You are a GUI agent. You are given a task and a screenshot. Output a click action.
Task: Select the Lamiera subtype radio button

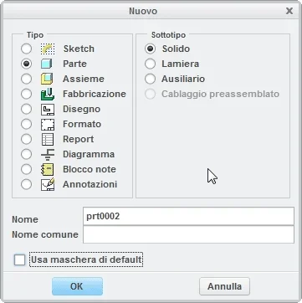pos(150,64)
